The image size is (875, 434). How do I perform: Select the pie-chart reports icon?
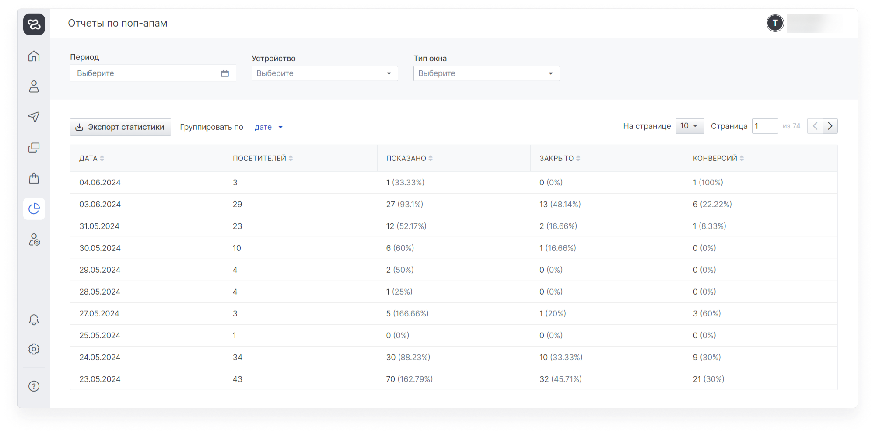click(34, 209)
